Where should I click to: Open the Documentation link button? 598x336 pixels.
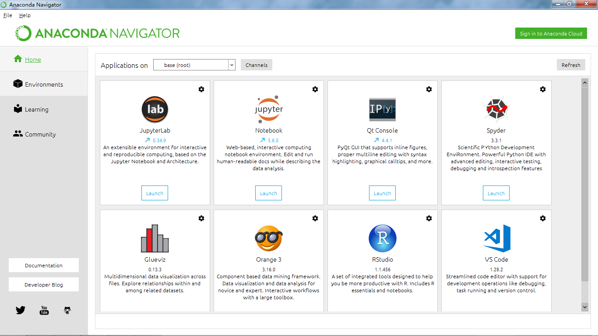click(44, 265)
